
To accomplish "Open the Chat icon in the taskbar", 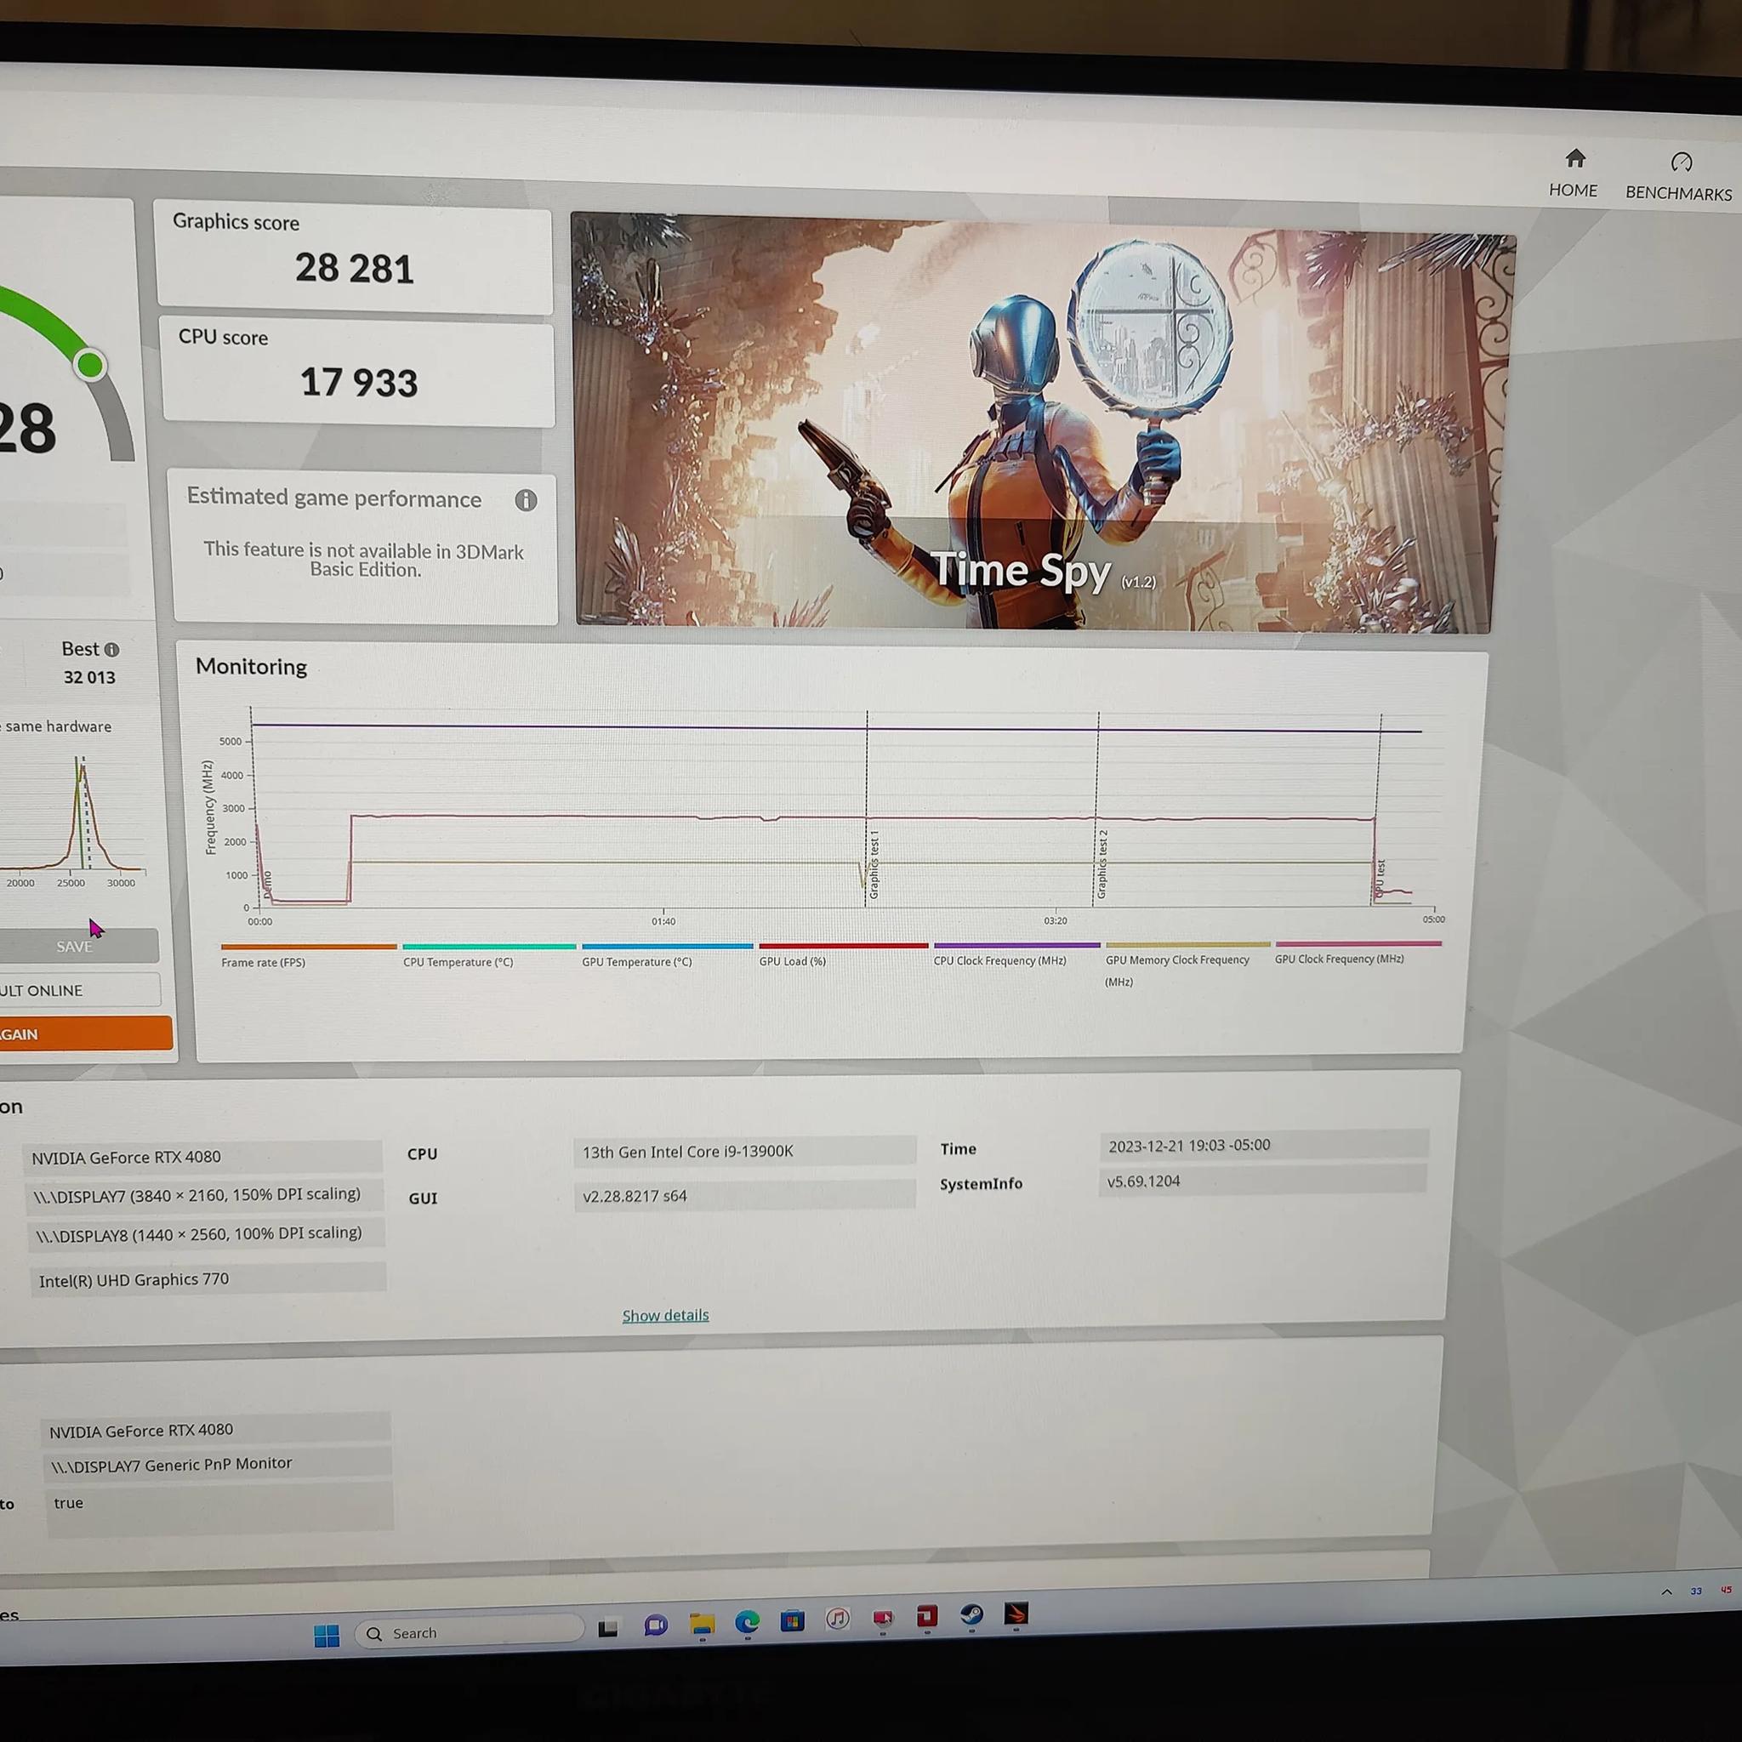I will (x=656, y=1625).
